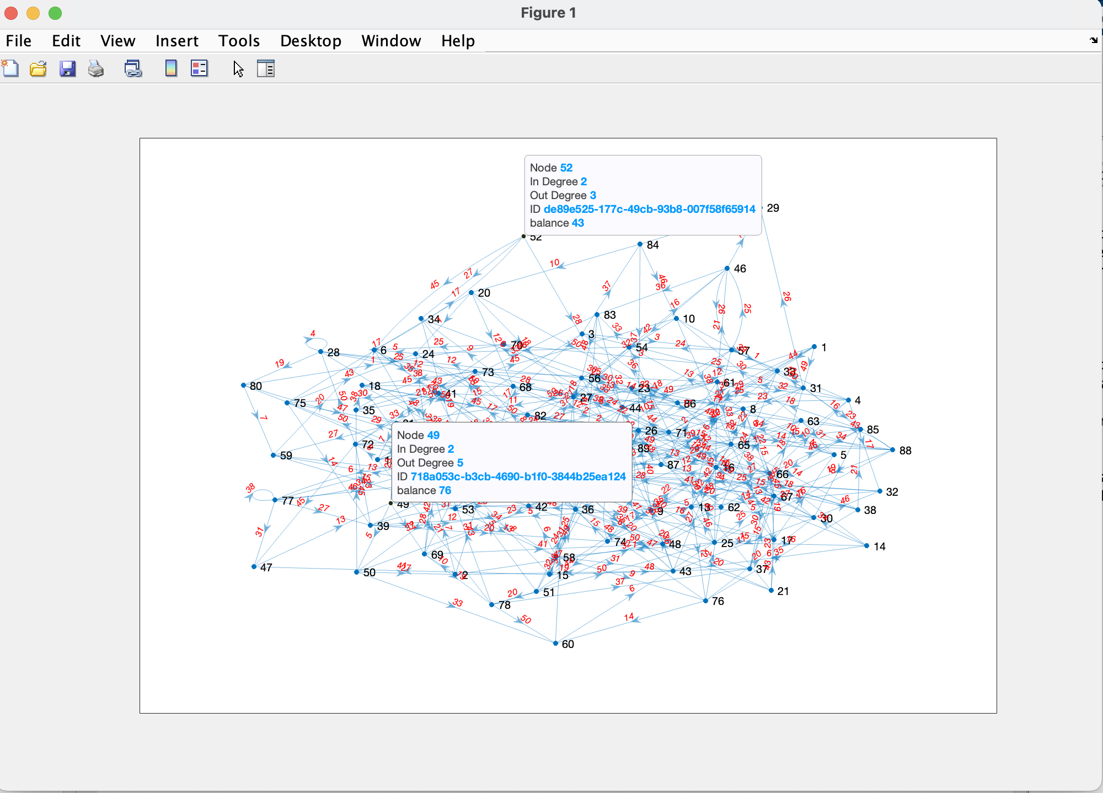Print the figure
The image size is (1103, 793).
(x=95, y=68)
